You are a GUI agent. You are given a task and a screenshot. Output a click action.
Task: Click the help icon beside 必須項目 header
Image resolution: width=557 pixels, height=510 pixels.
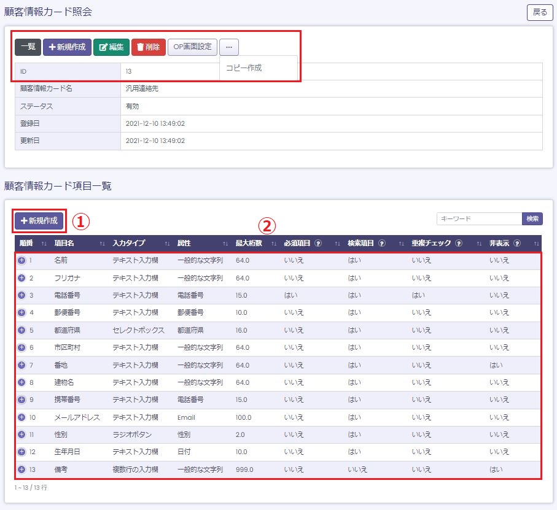tap(318, 244)
